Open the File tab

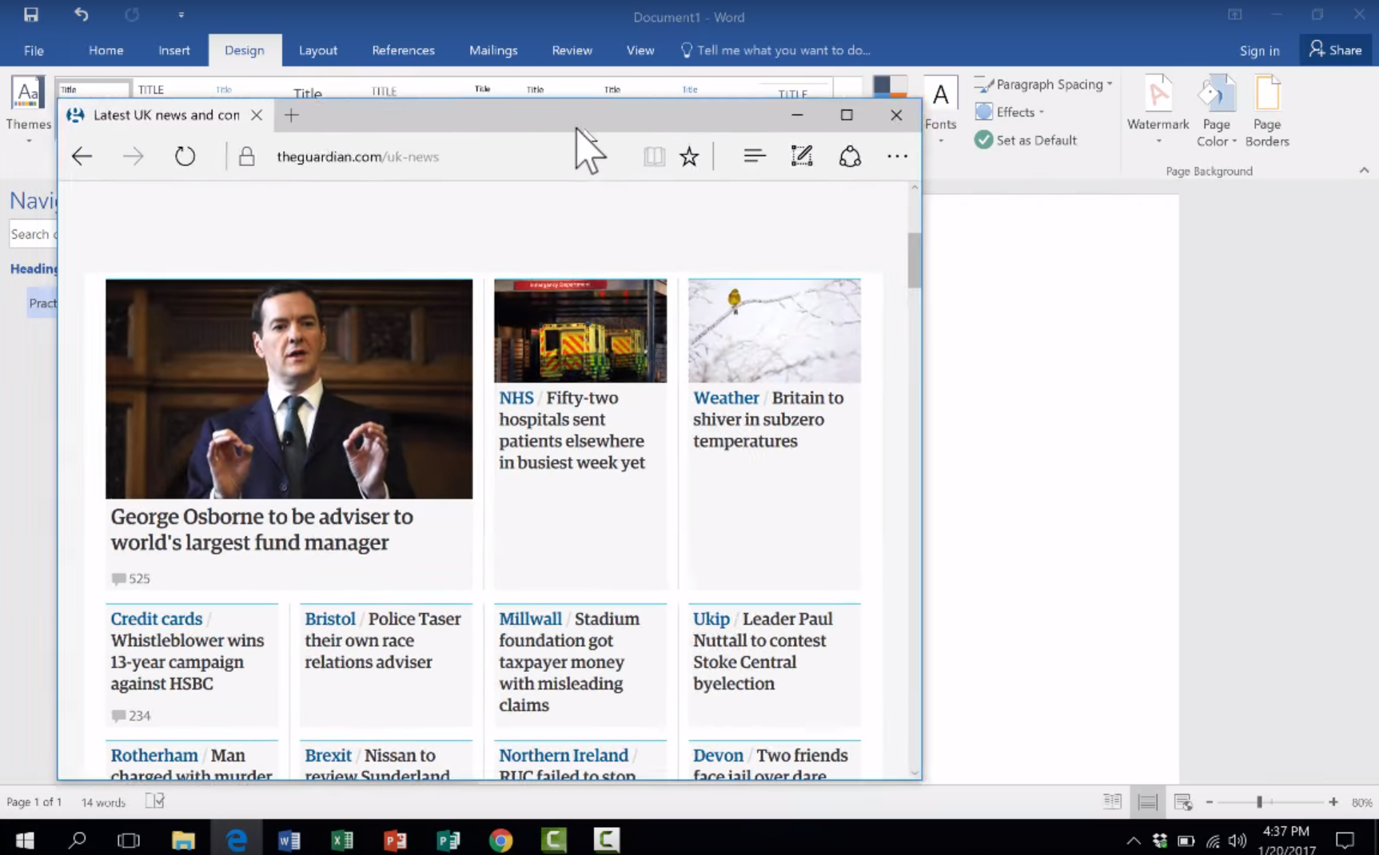tap(34, 50)
